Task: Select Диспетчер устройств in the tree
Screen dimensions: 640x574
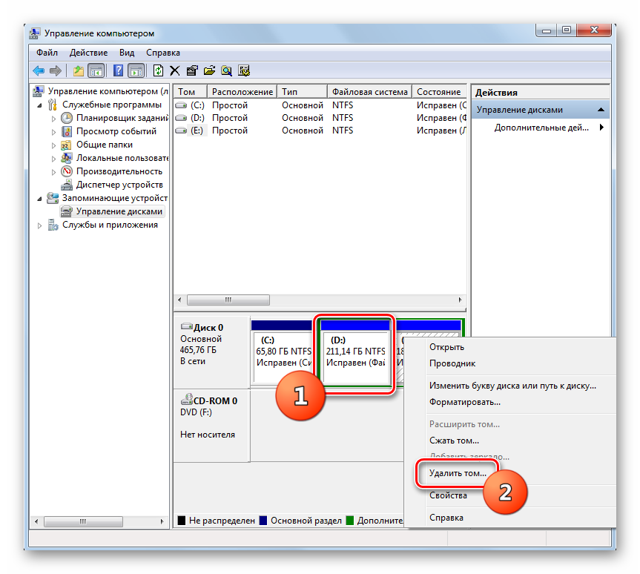Action: 119,185
